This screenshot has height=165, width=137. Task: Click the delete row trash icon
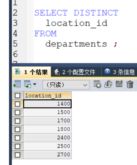click(130, 84)
